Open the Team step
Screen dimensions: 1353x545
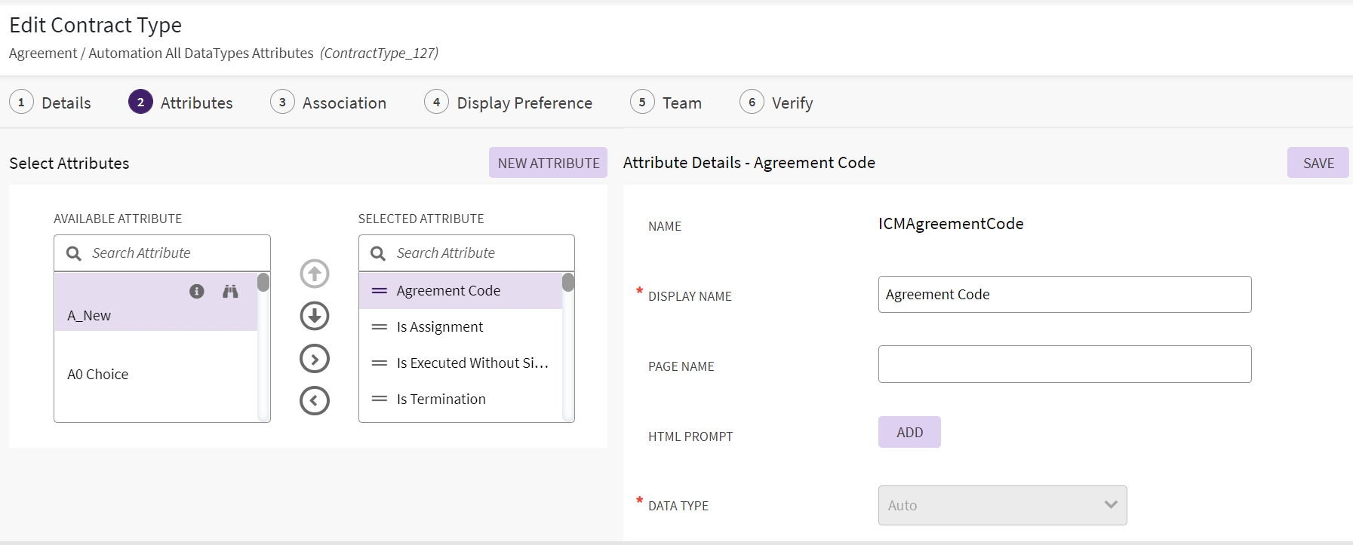(x=666, y=103)
